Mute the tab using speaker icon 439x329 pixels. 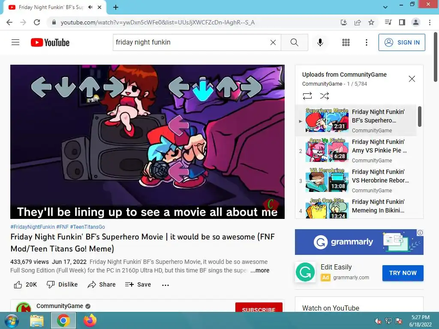click(90, 7)
